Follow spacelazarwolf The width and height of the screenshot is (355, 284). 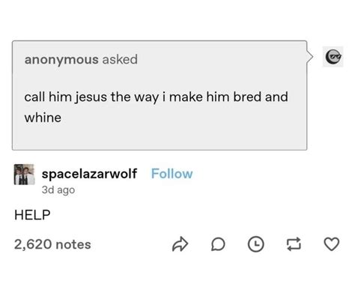pos(172,174)
